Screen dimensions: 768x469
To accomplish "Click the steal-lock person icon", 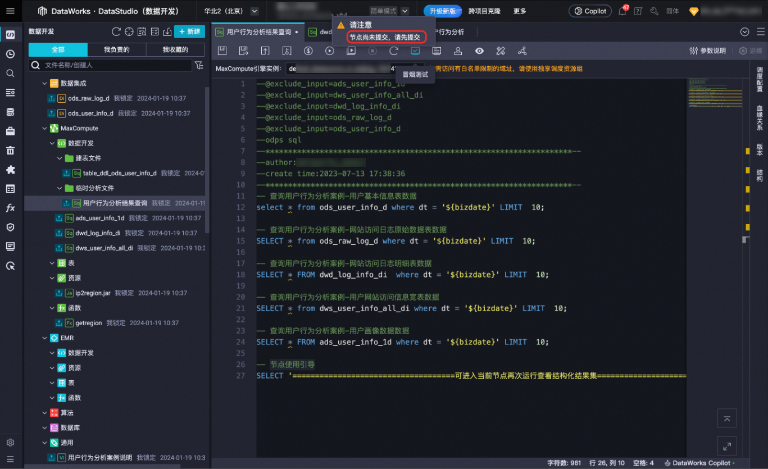I will (x=458, y=51).
